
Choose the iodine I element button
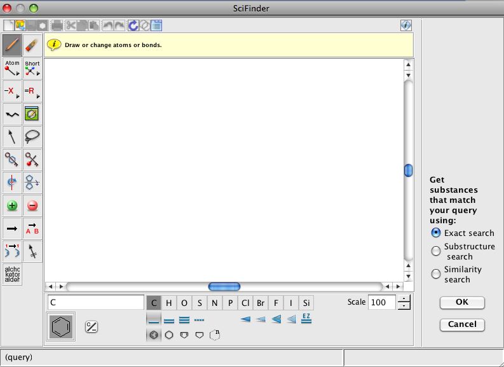(x=291, y=303)
